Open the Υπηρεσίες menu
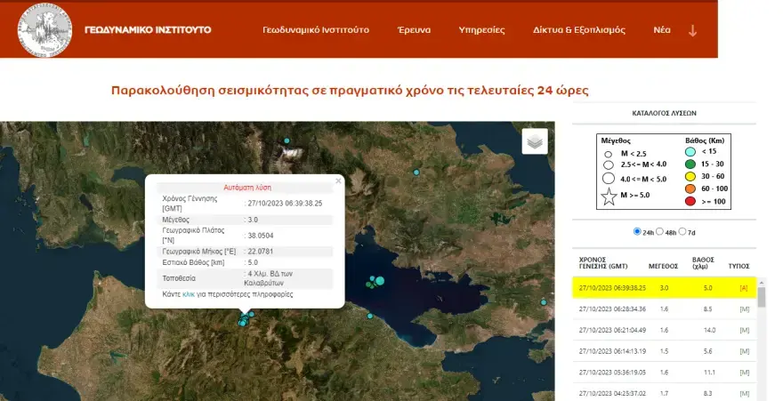This screenshot has height=401, width=783. pos(481,29)
